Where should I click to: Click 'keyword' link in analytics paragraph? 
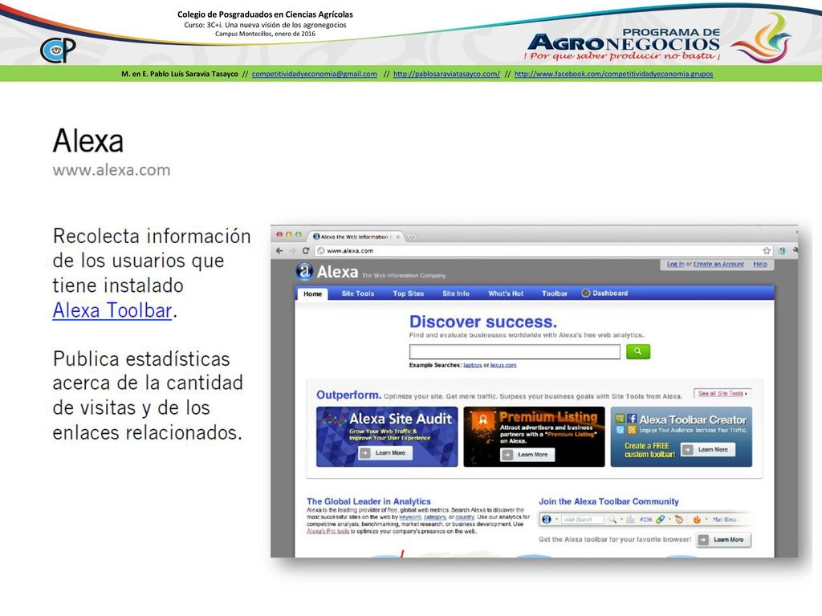(x=410, y=517)
